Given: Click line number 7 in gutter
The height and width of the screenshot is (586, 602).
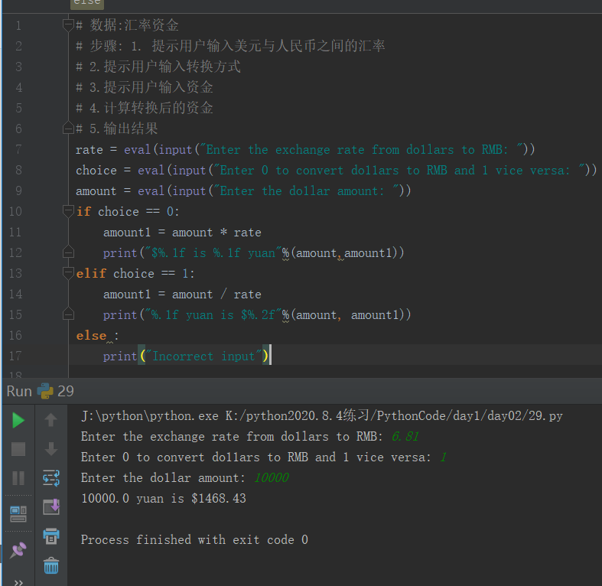Looking at the screenshot, I should tap(18, 149).
